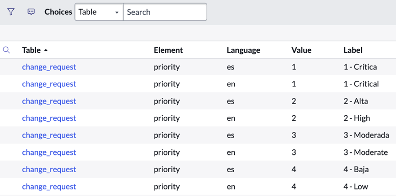The height and width of the screenshot is (196, 396).
Task: Open change_request link in the 1 - Critical row
Action: tap(49, 84)
